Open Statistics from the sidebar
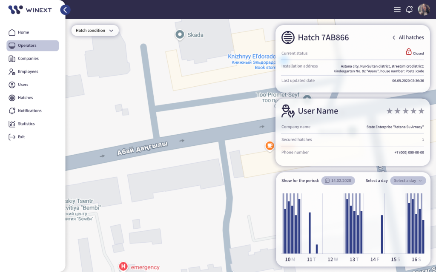The height and width of the screenshot is (272, 436). [x=26, y=124]
